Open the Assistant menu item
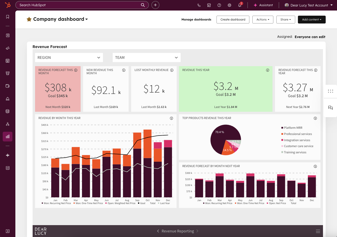This screenshot has width=337, height=237. (263, 5)
